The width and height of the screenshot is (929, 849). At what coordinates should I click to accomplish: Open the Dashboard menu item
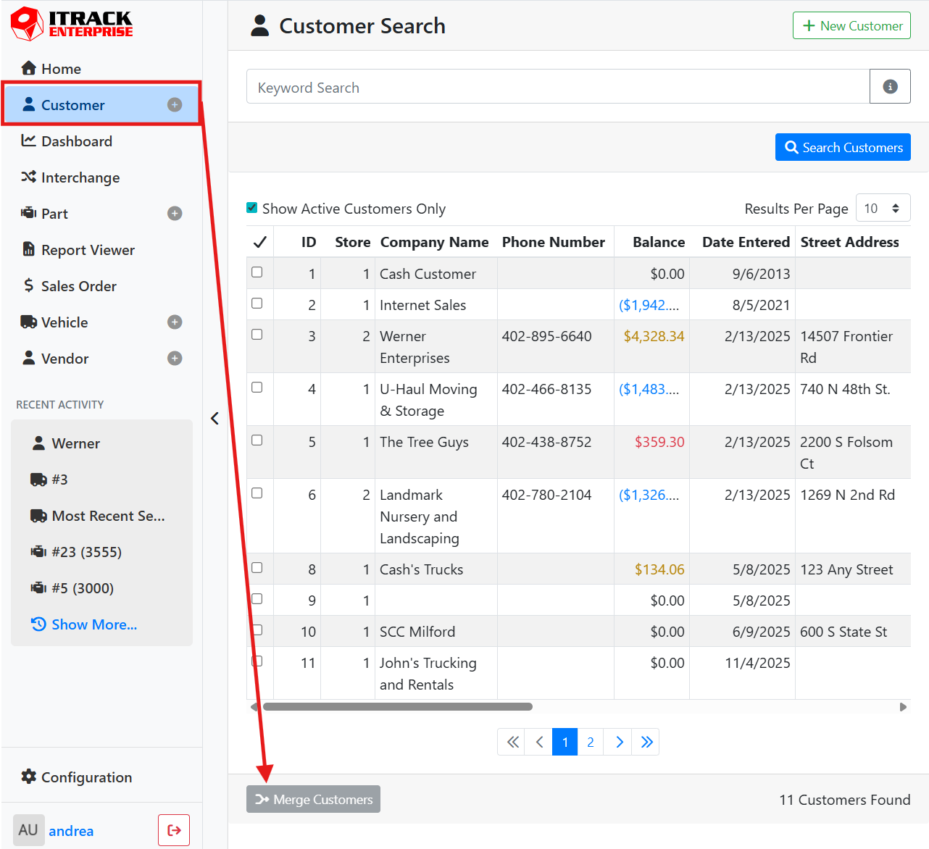pos(76,141)
